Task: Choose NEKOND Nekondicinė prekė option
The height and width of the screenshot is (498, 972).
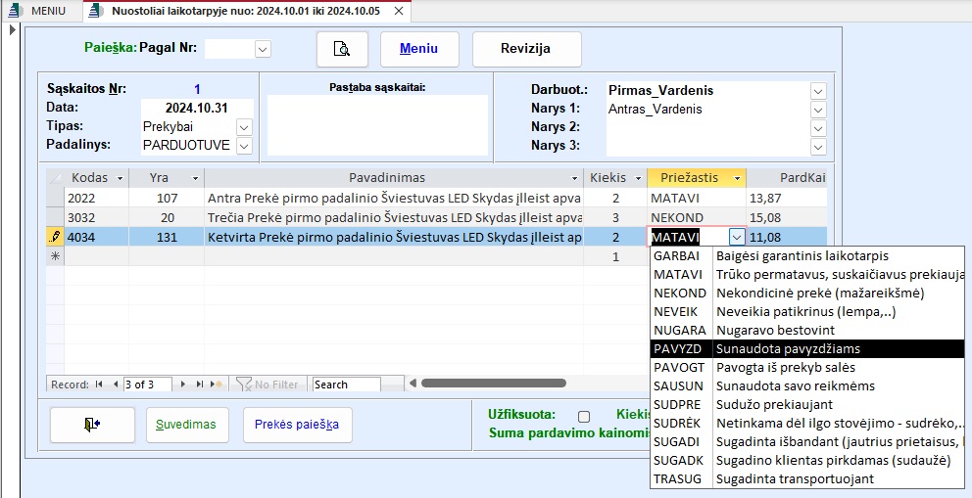Action: (807, 293)
